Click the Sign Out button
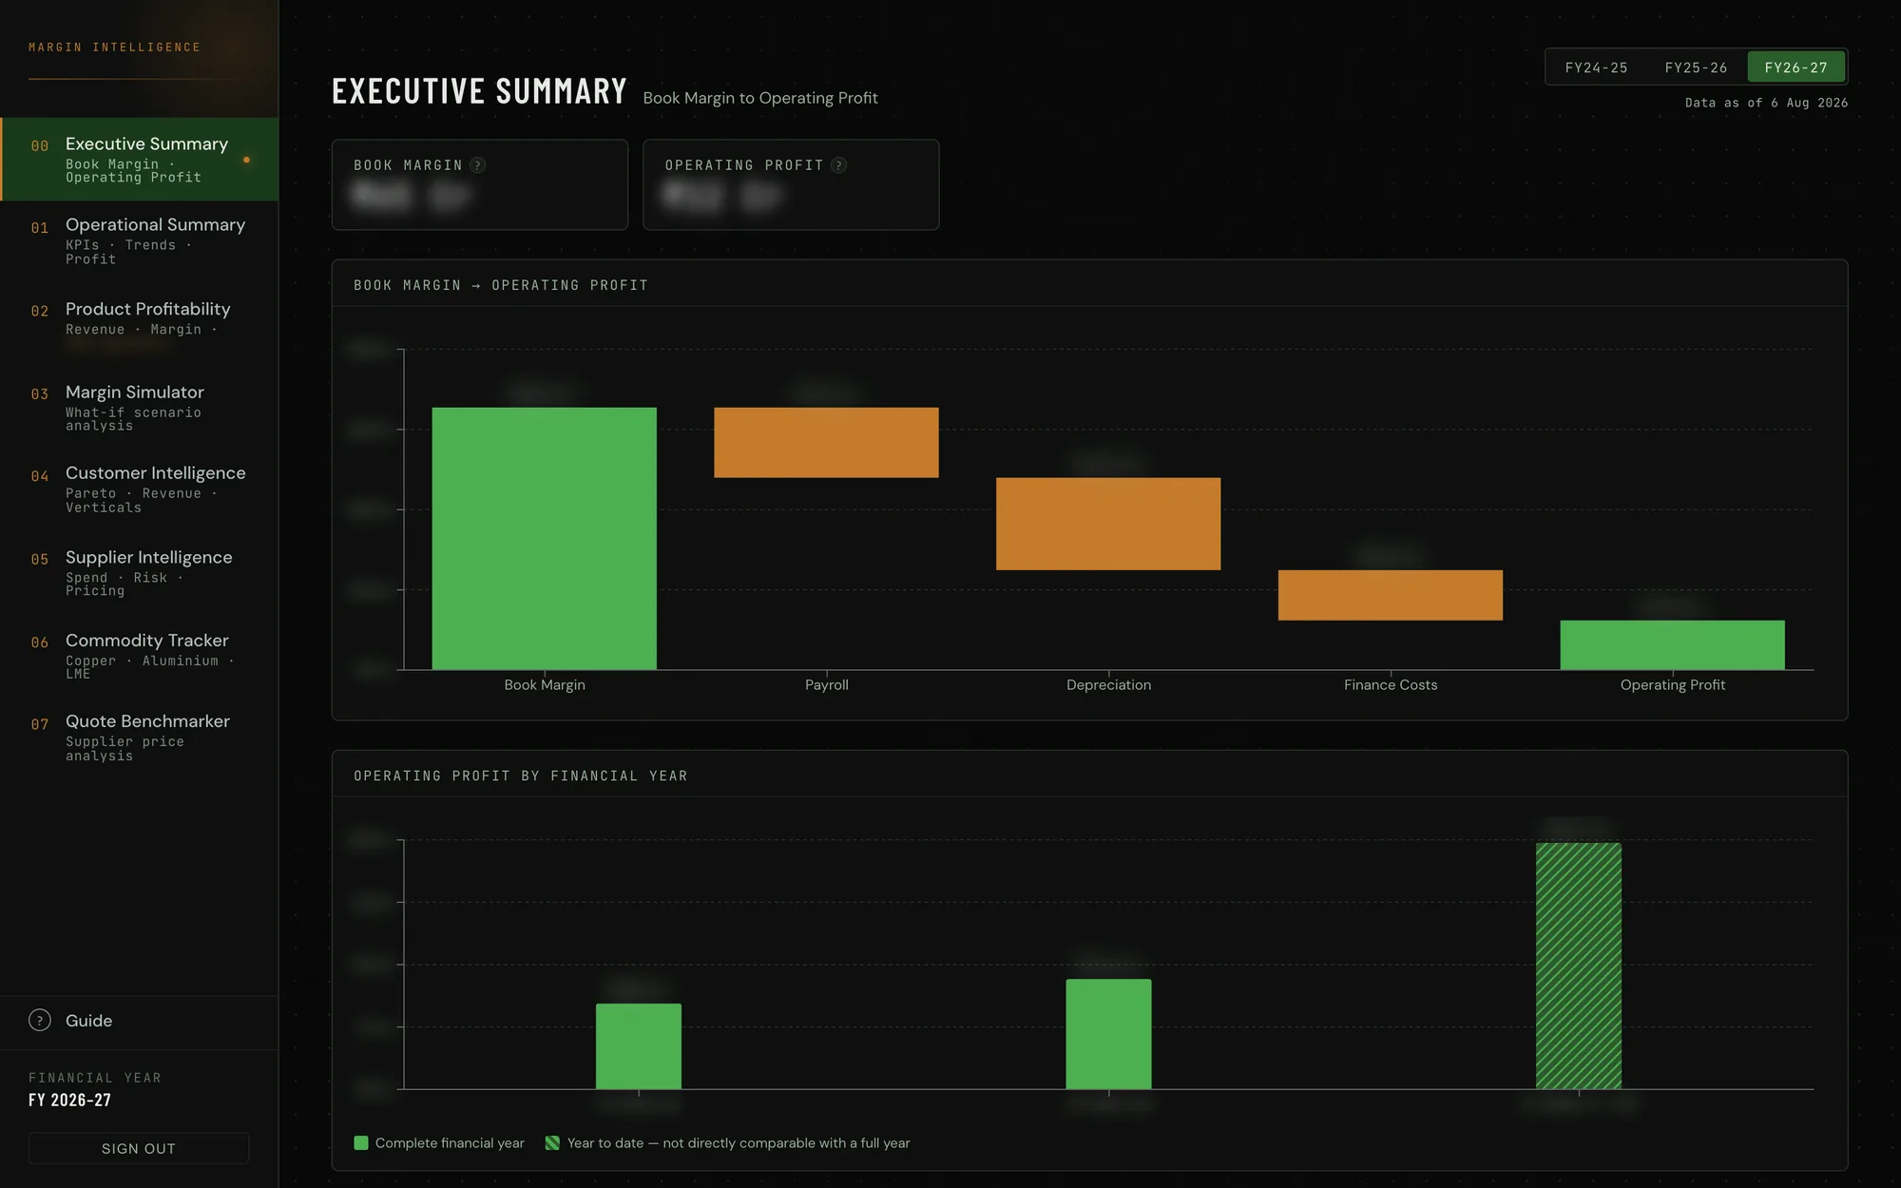 139,1148
